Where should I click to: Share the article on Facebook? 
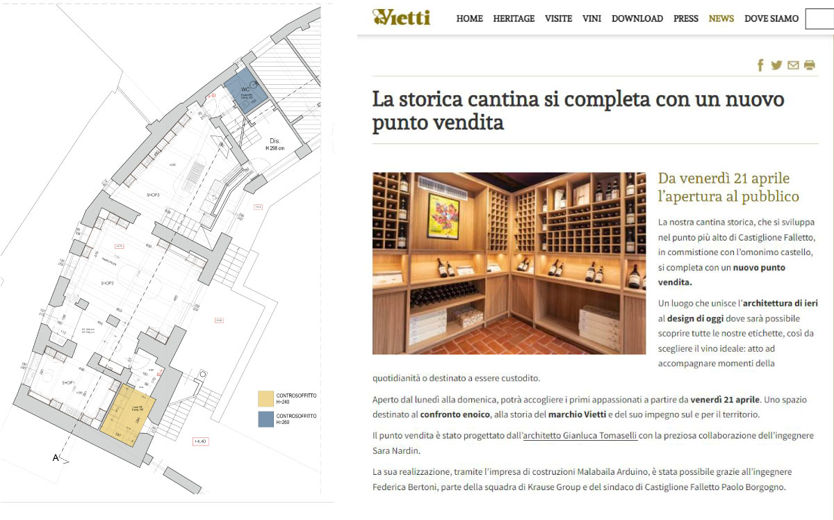coord(760,65)
